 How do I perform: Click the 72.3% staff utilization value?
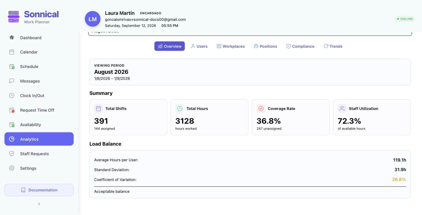coord(349,121)
